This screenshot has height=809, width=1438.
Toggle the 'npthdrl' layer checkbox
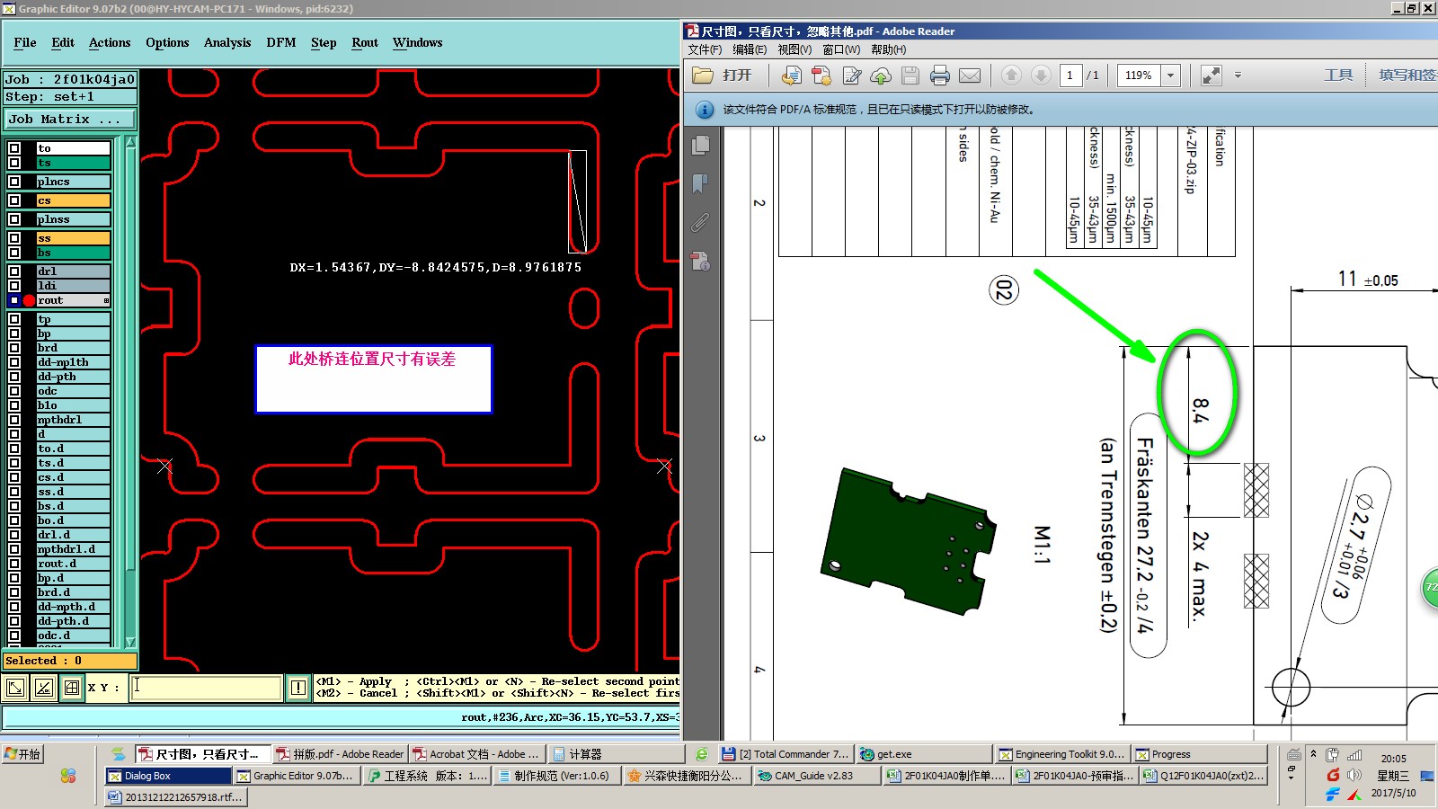(14, 420)
